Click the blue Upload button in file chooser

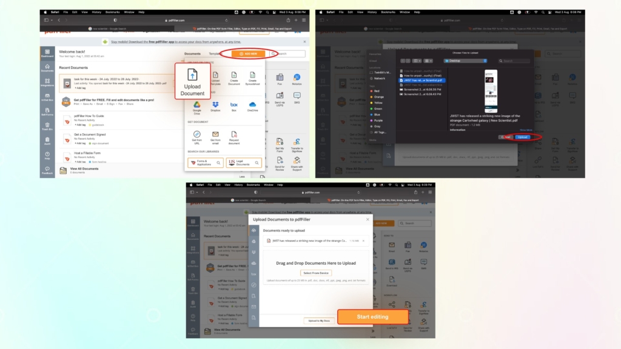[x=523, y=137]
